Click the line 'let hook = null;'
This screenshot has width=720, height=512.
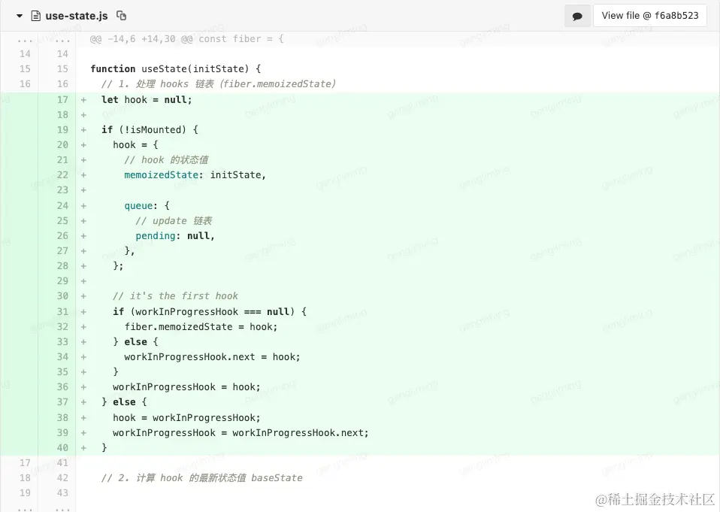click(147, 100)
